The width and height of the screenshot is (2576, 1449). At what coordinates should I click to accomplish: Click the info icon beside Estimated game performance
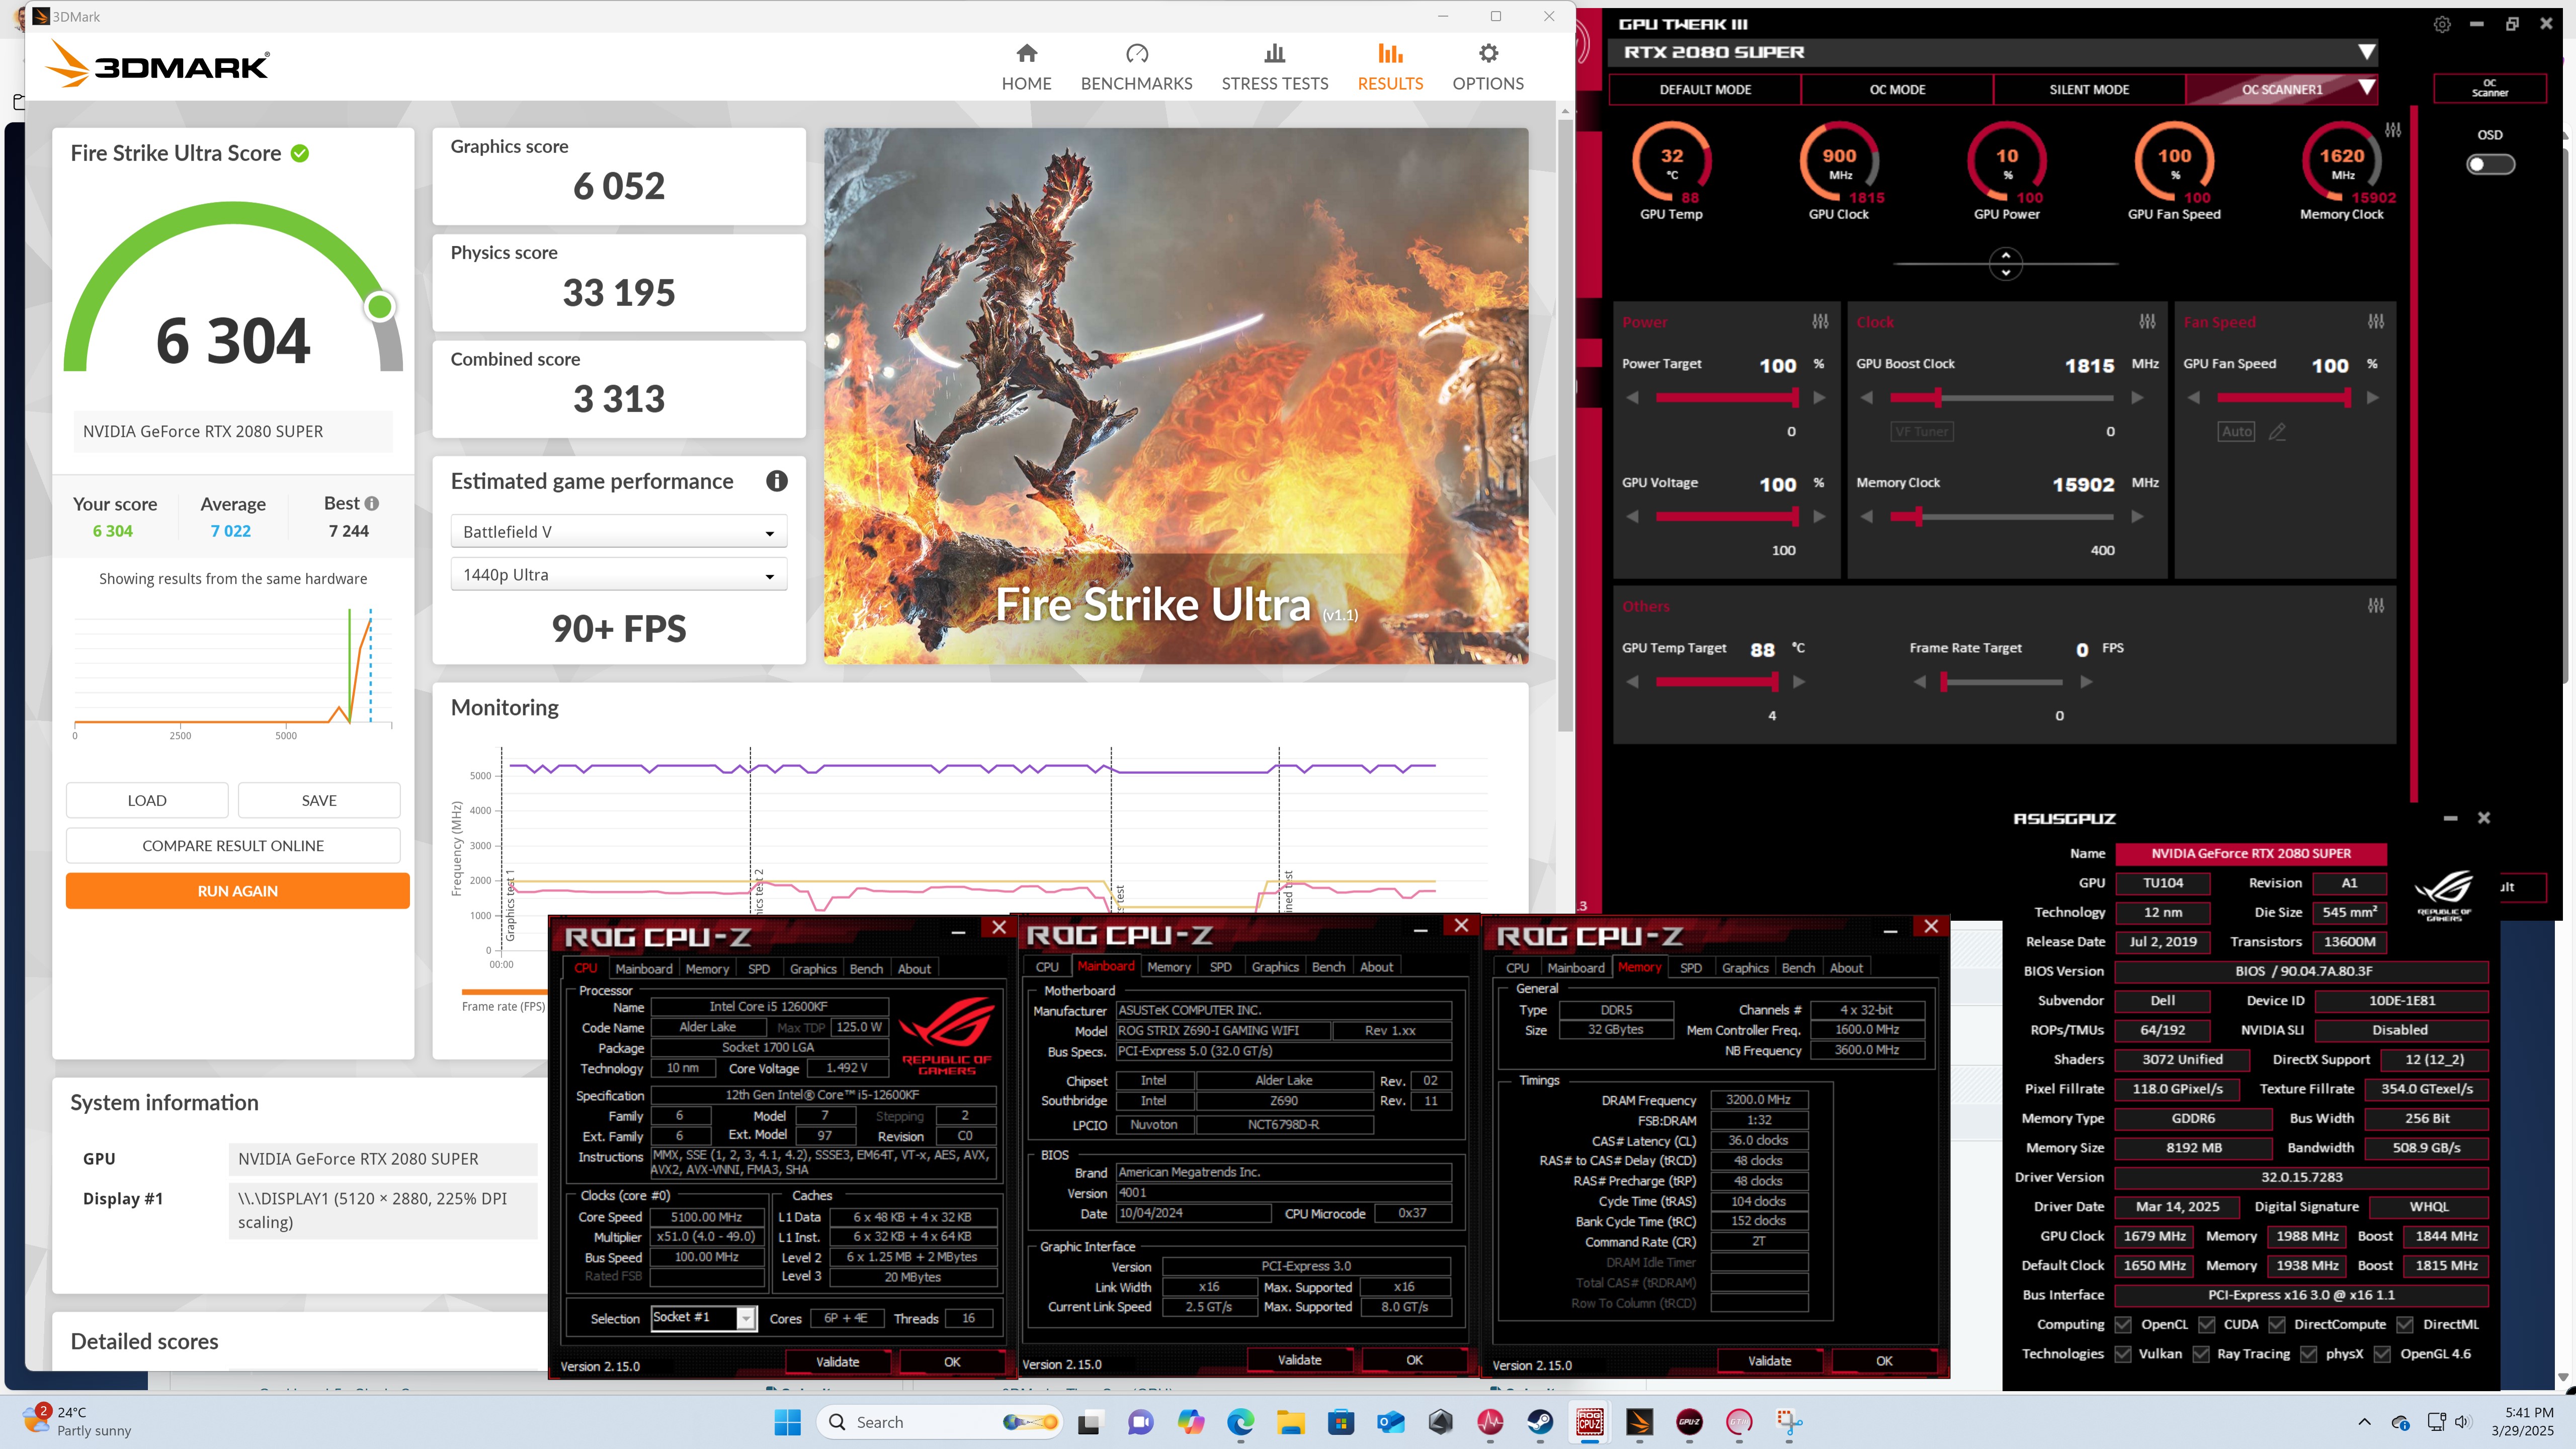click(776, 481)
